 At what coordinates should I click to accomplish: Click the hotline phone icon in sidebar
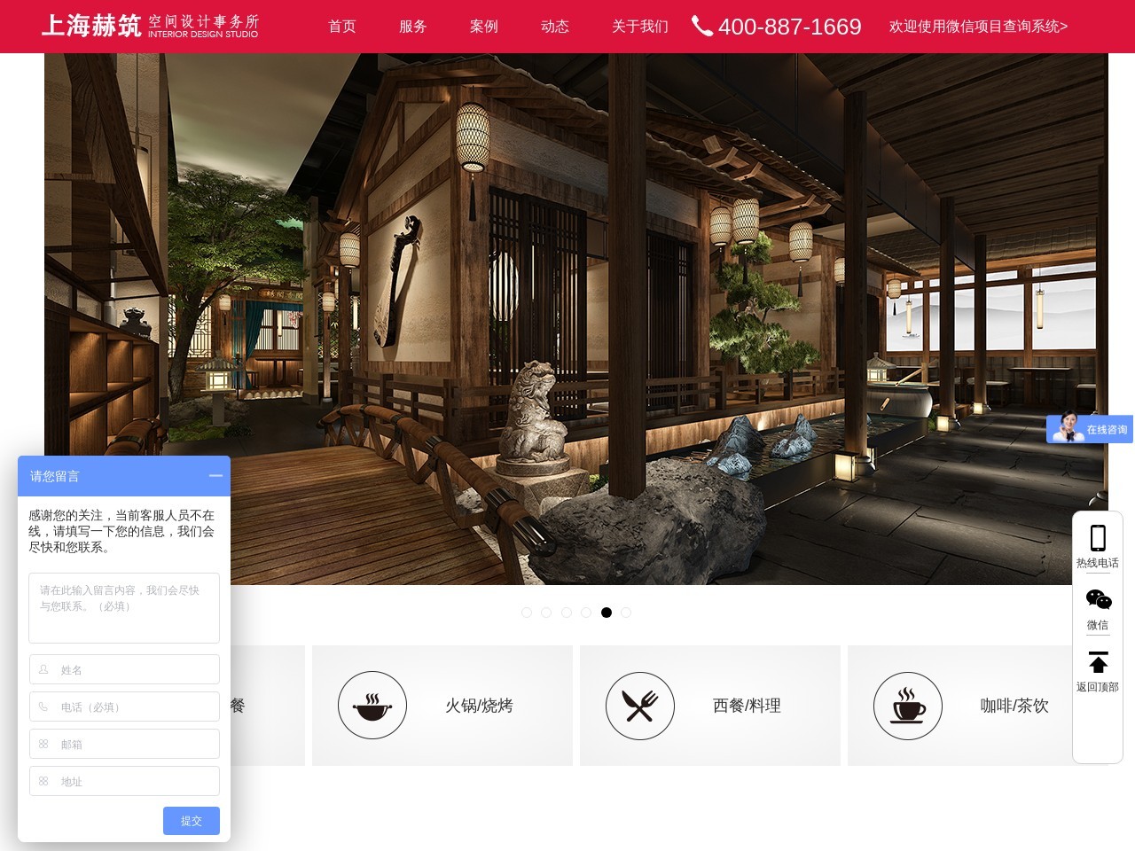coord(1098,538)
